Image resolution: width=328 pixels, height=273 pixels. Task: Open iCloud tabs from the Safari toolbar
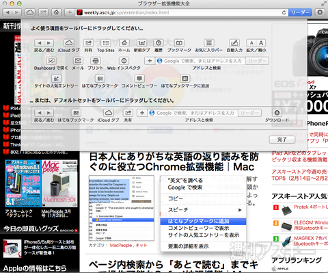[x=30, y=12]
